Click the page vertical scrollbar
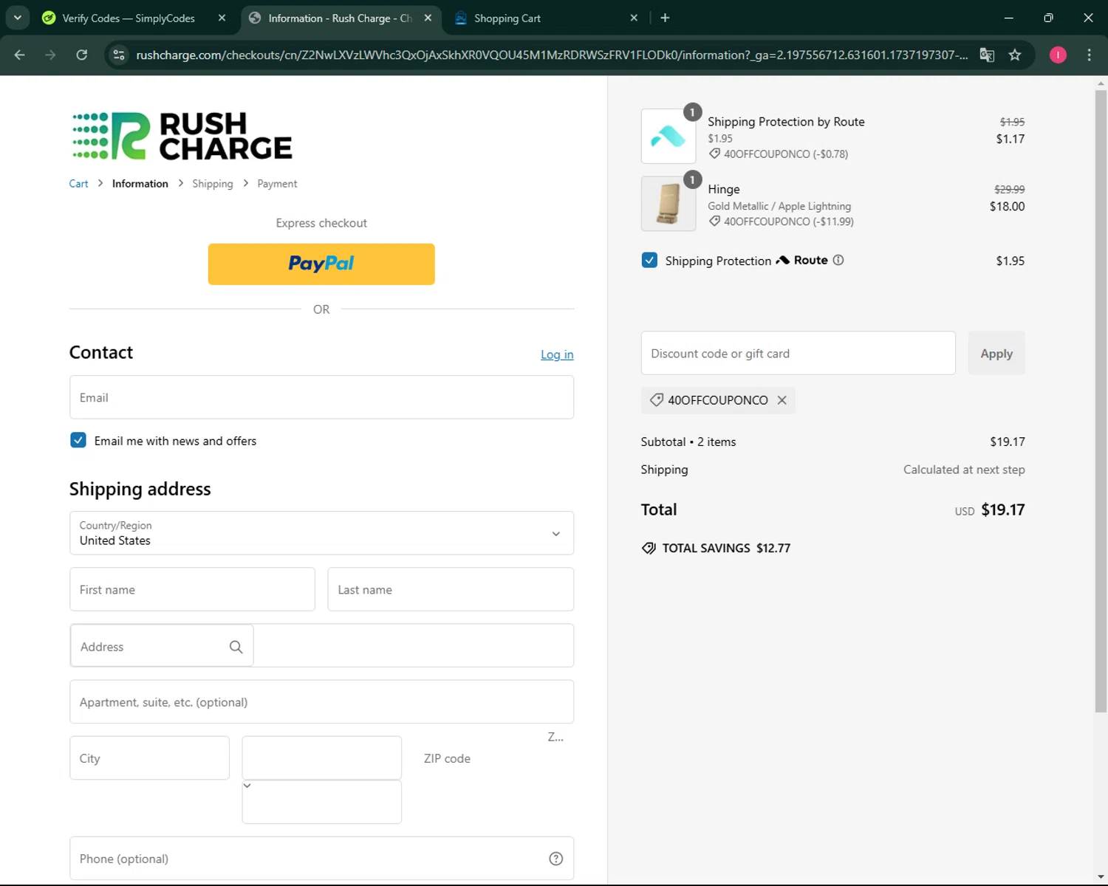The image size is (1108, 886). (x=1101, y=402)
